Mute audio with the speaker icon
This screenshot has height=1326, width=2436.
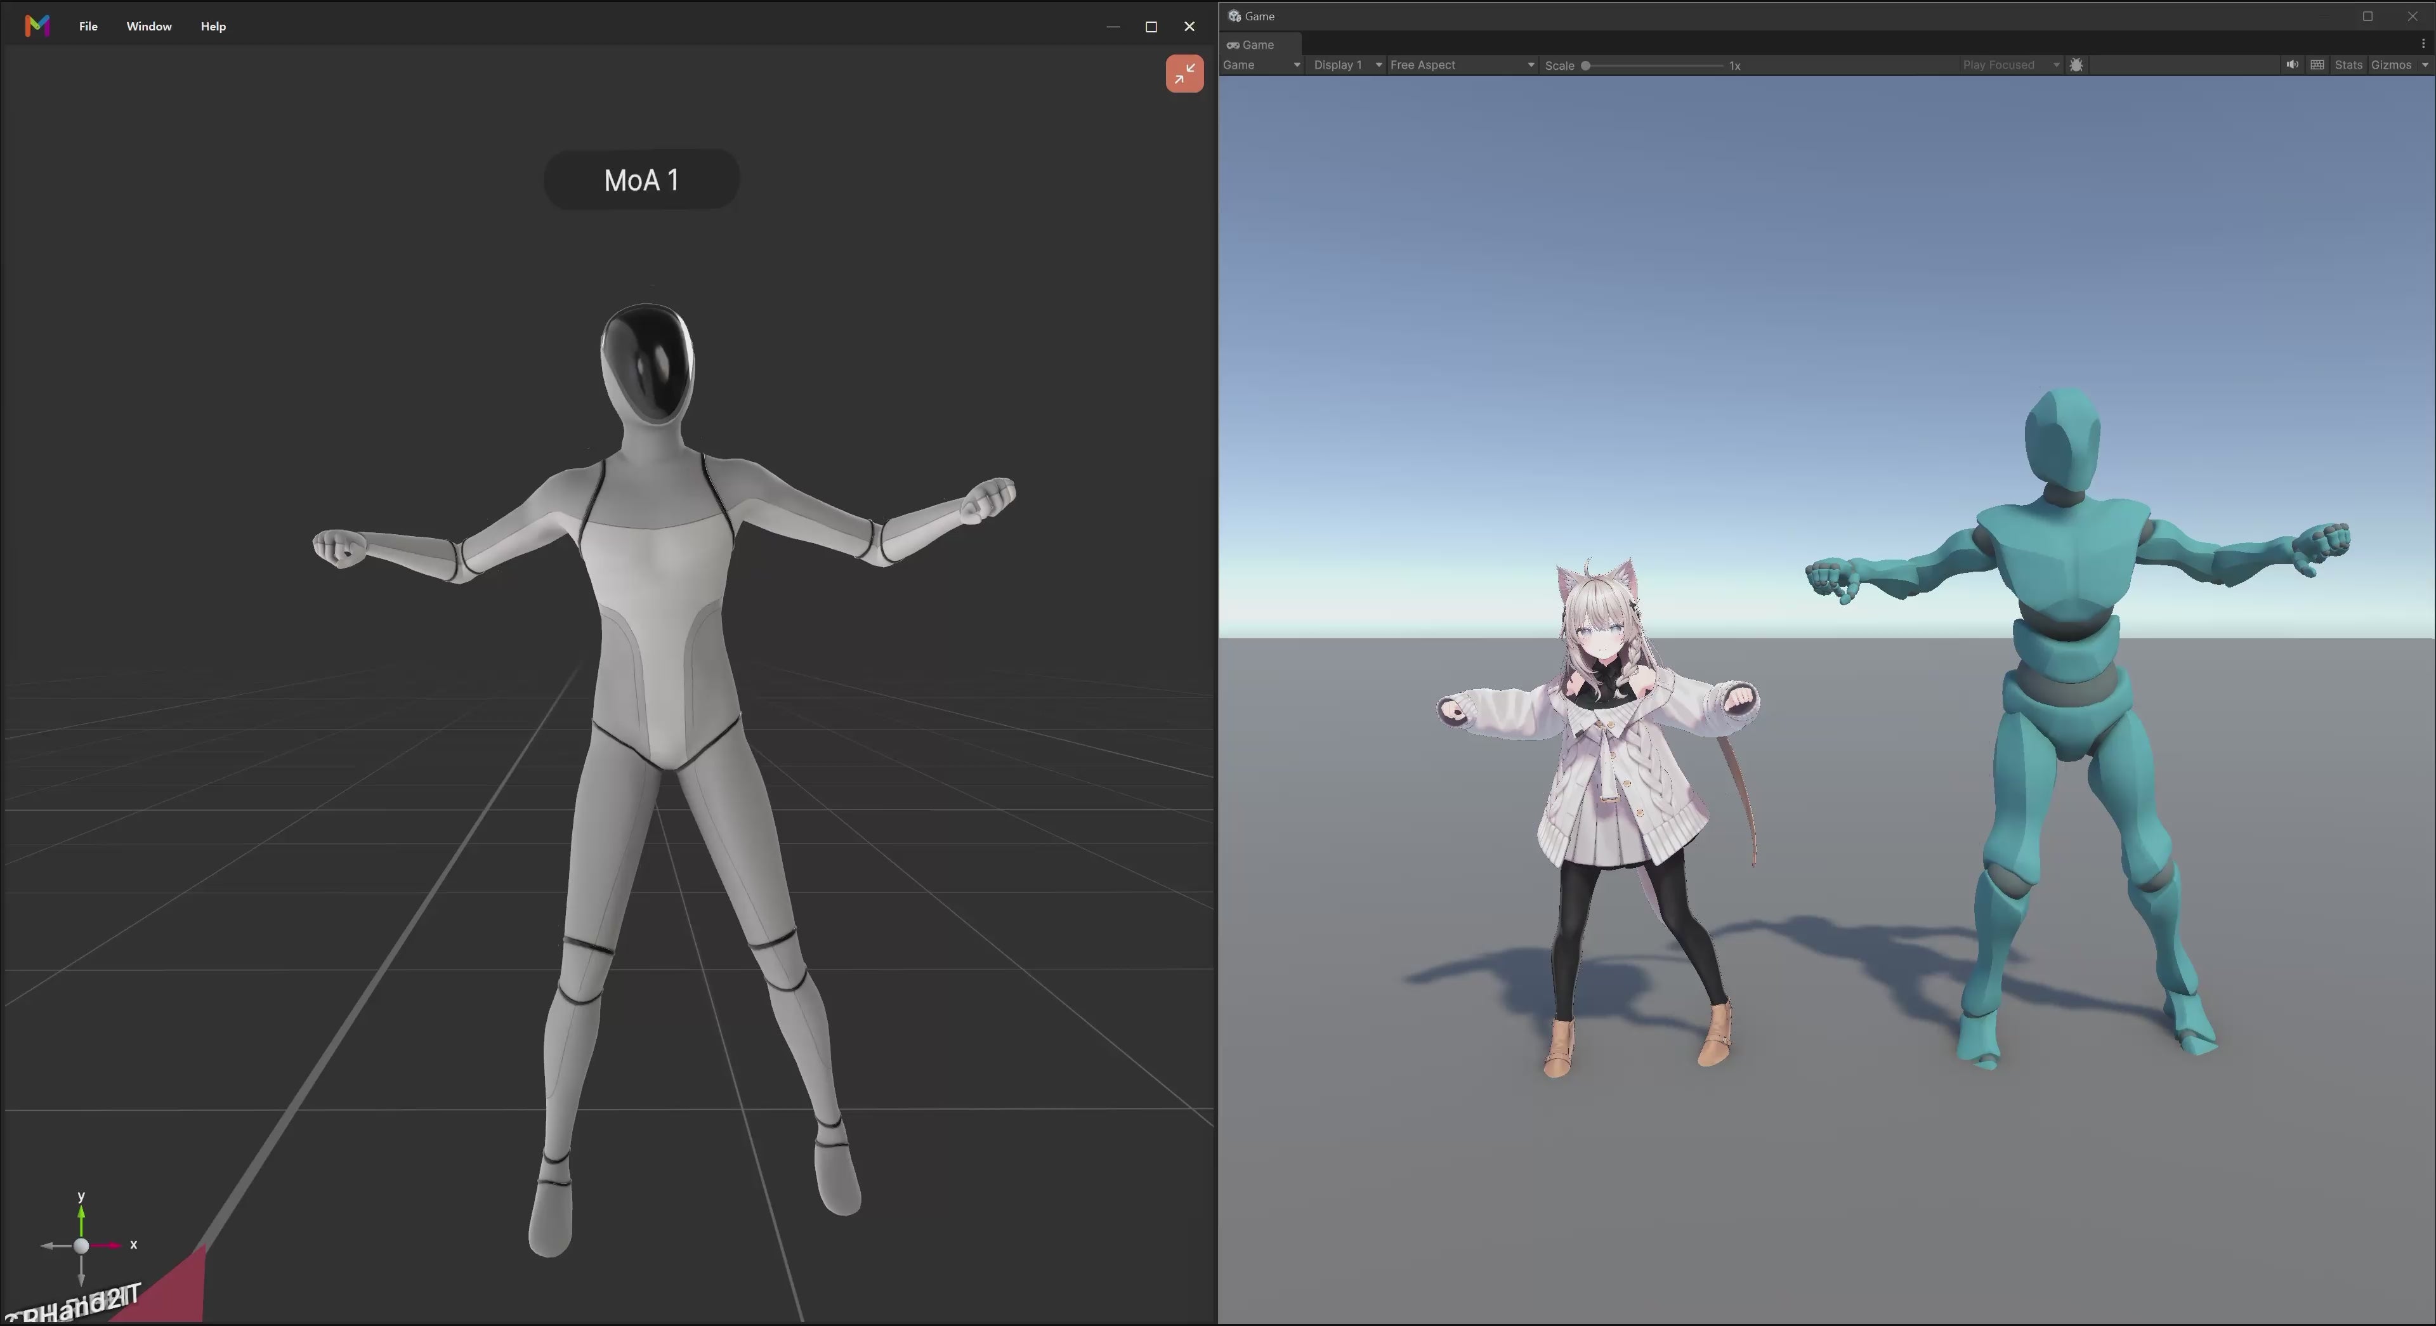click(2292, 65)
